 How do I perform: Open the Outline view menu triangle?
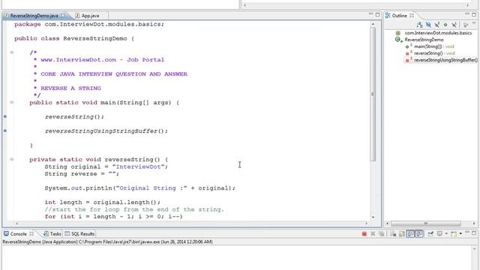[x=474, y=23]
